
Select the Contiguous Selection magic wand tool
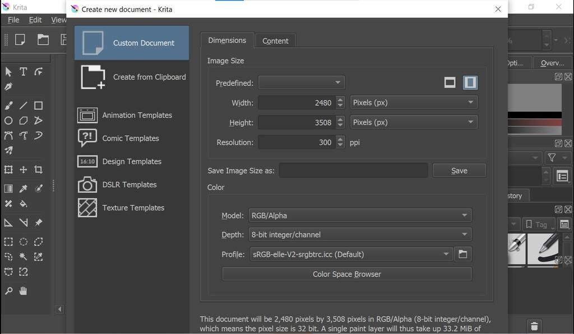[x=23, y=257]
